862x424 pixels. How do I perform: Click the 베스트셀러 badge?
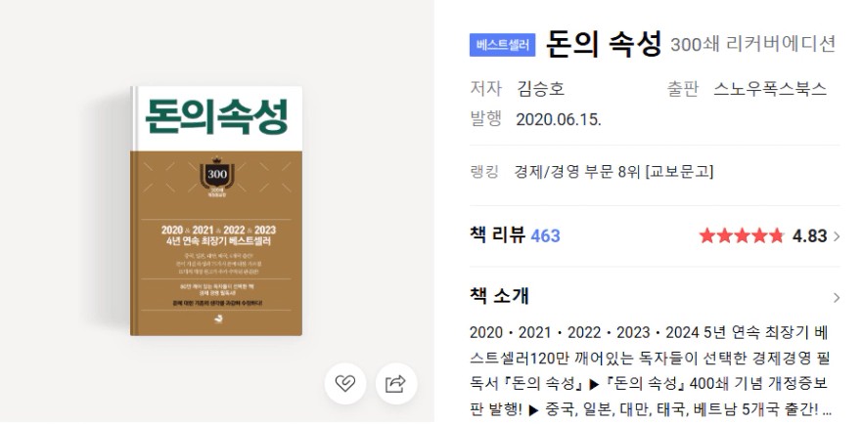(503, 45)
